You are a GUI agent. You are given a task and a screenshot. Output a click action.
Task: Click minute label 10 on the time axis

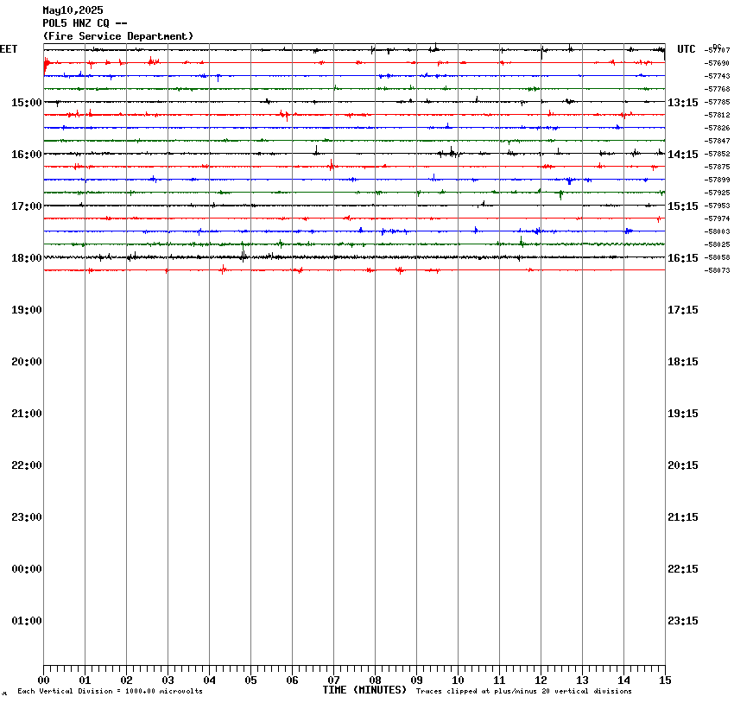(458, 681)
